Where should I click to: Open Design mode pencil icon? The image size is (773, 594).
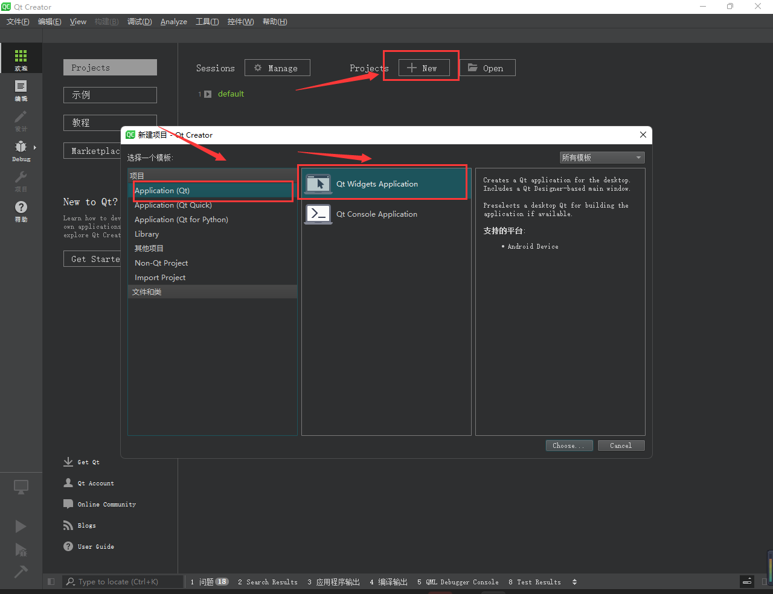coord(21,117)
